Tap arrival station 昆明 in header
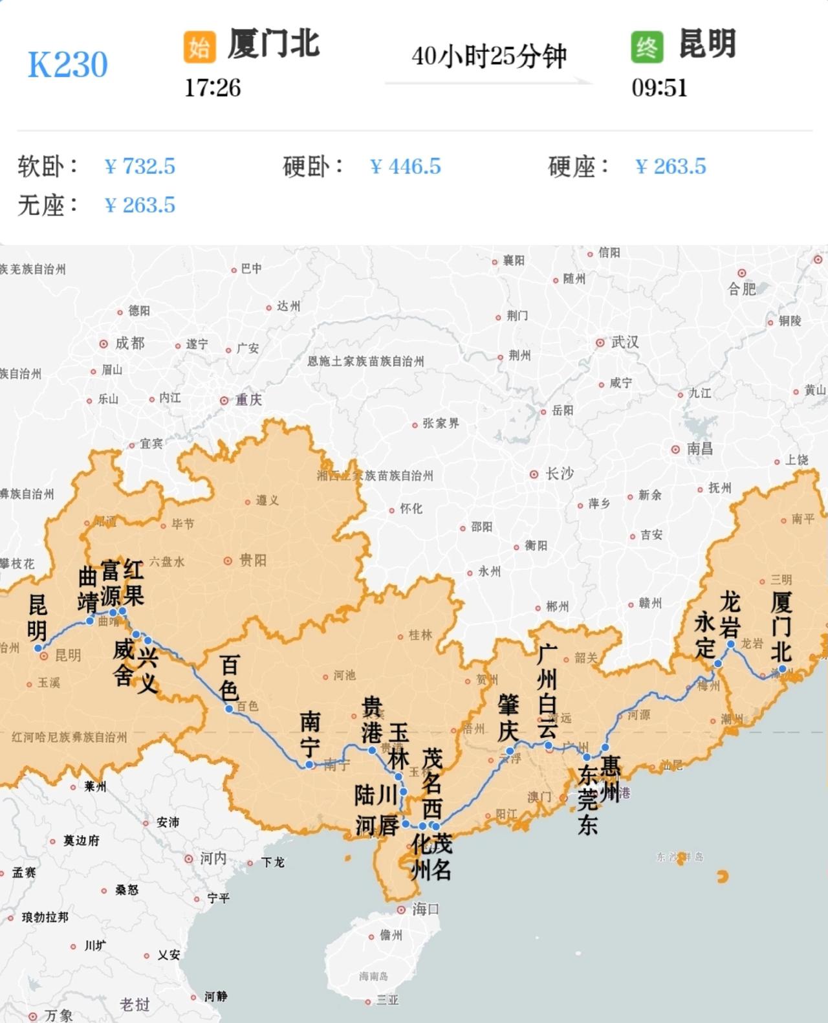This screenshot has width=828, height=1023. pos(707,44)
